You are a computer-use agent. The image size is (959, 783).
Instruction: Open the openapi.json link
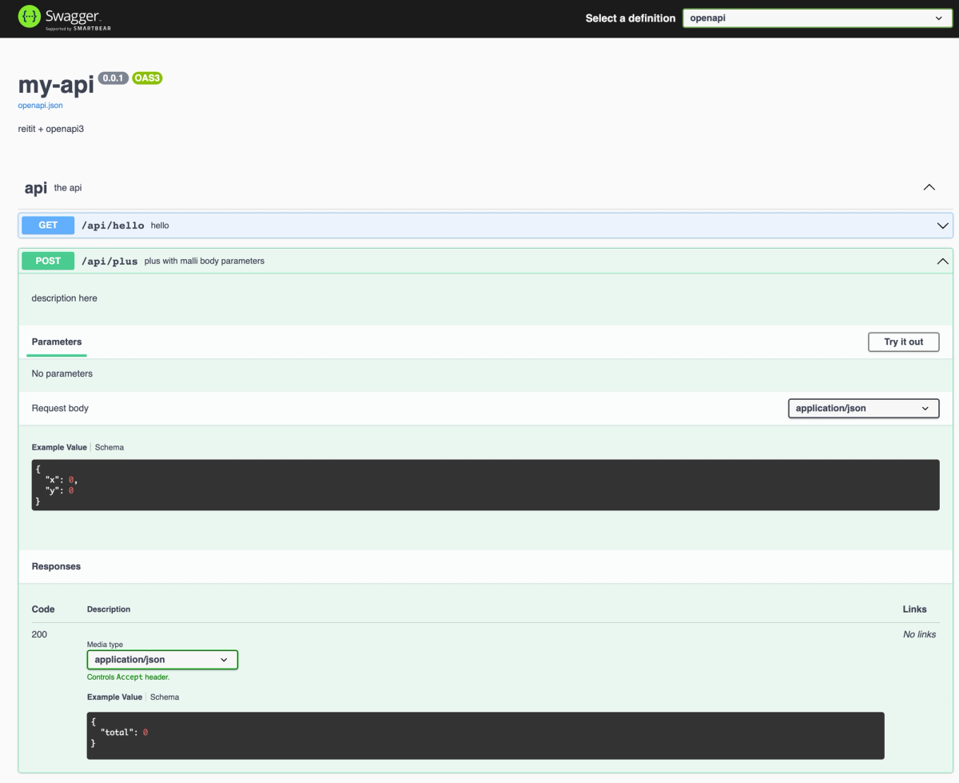coord(40,105)
